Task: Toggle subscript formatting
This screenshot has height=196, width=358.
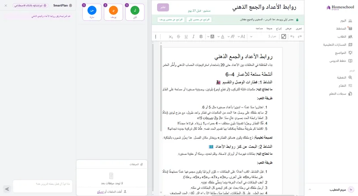Action: [171, 37]
